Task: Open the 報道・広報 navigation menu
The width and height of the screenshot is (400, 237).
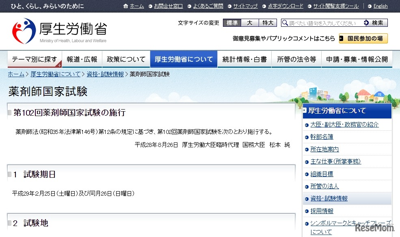Action: tap(82, 58)
